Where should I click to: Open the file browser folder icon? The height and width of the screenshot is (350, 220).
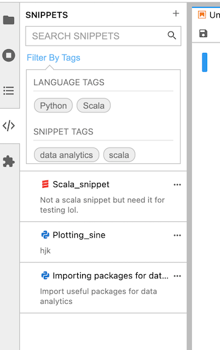(9, 20)
